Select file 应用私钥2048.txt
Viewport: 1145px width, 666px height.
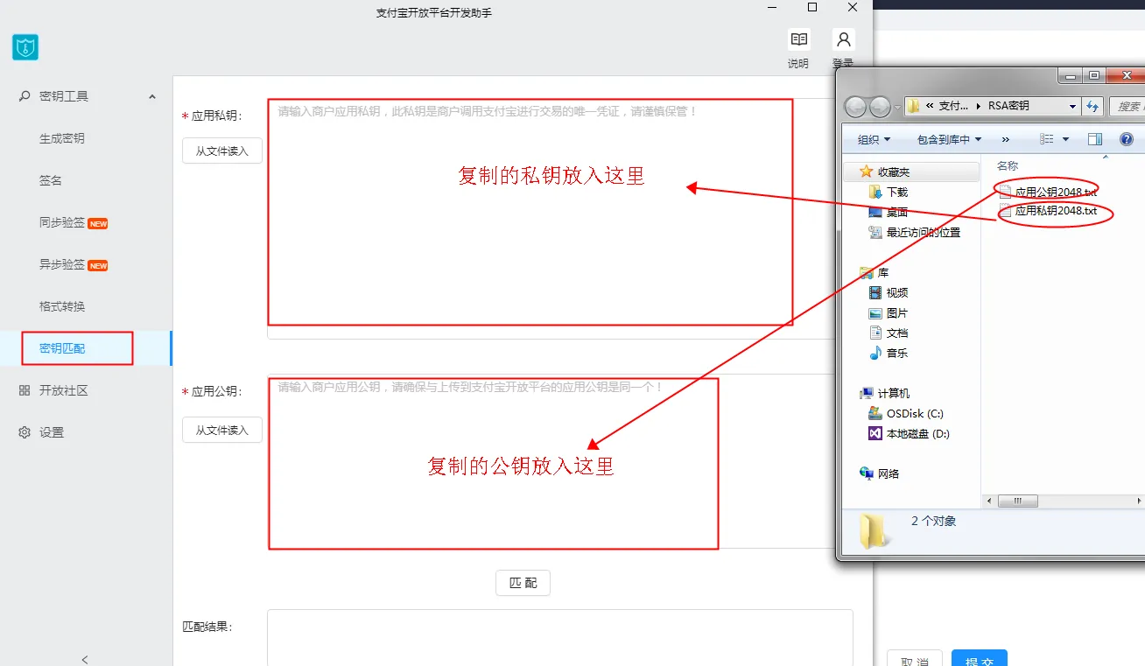(x=1048, y=211)
